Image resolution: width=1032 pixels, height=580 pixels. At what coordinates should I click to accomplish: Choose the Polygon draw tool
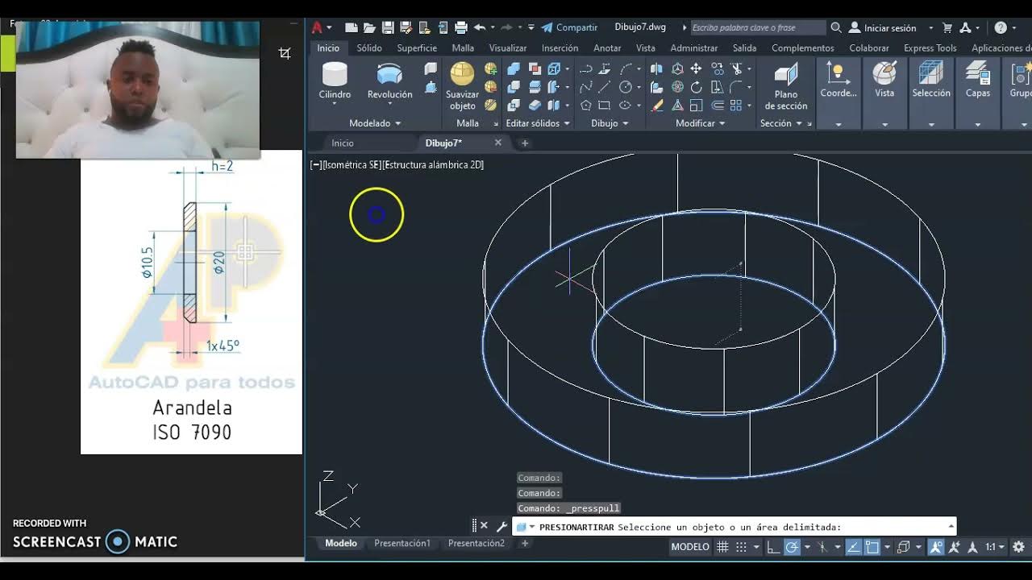coord(586,106)
